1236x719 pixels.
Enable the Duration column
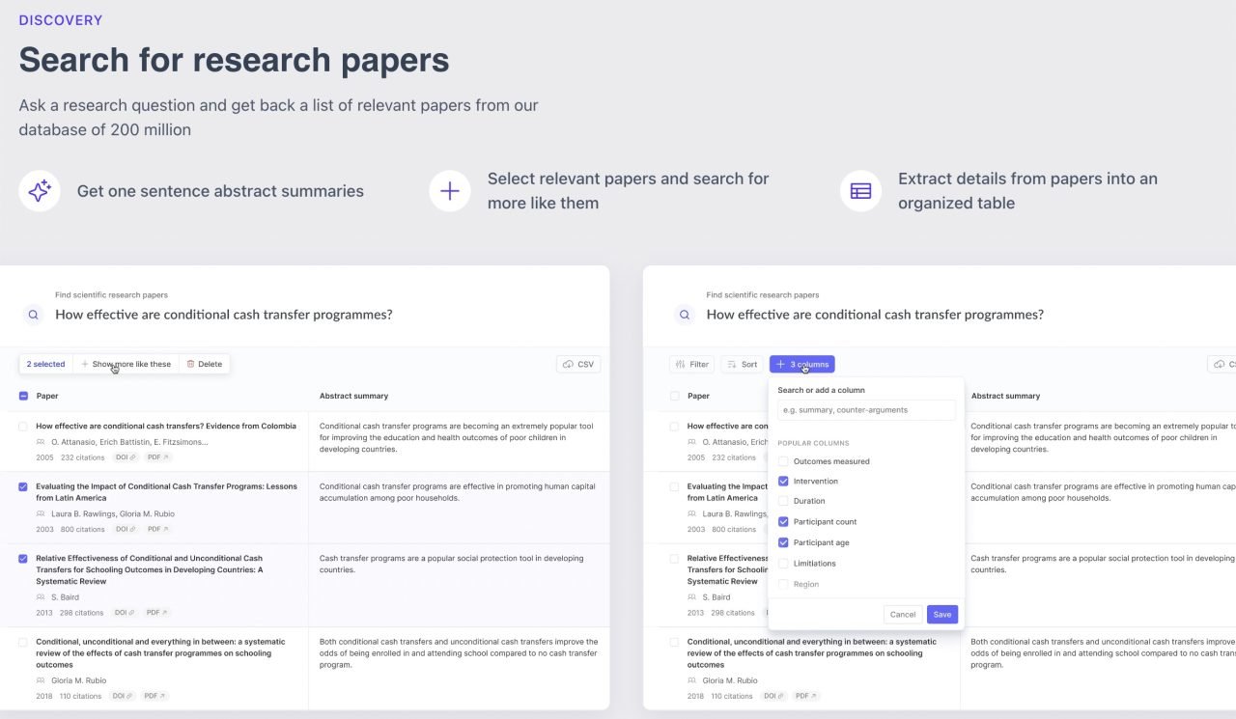(783, 501)
